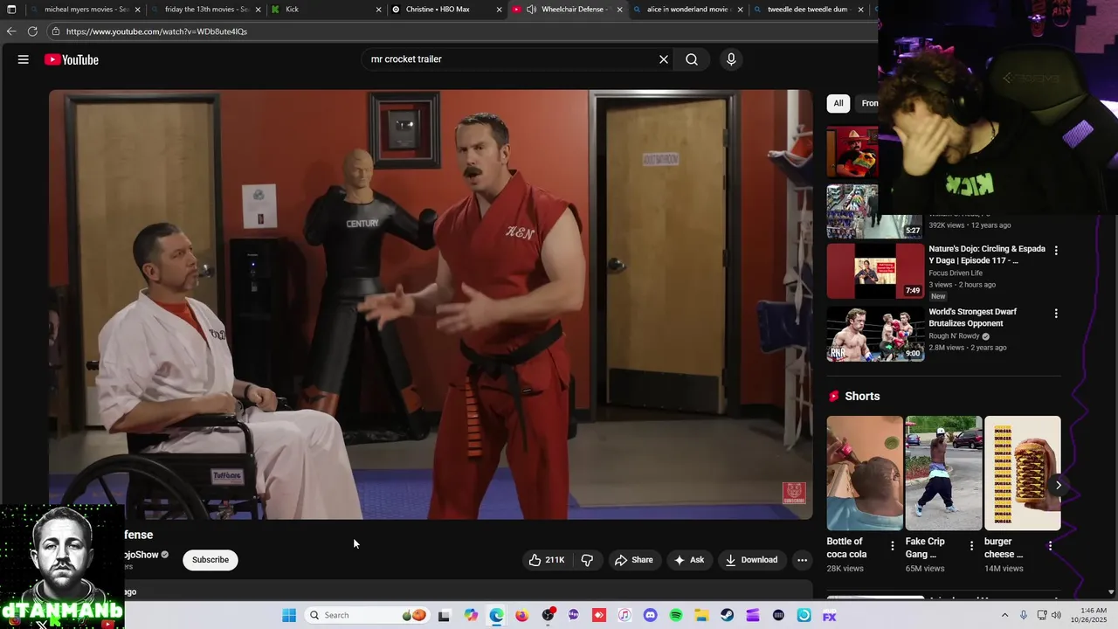
Task: Subscribe to the channel
Action: [210, 560]
